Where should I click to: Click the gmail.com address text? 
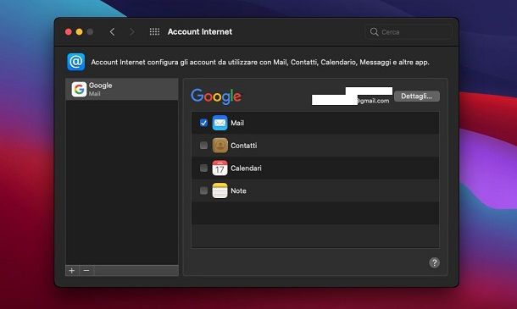[x=373, y=101]
